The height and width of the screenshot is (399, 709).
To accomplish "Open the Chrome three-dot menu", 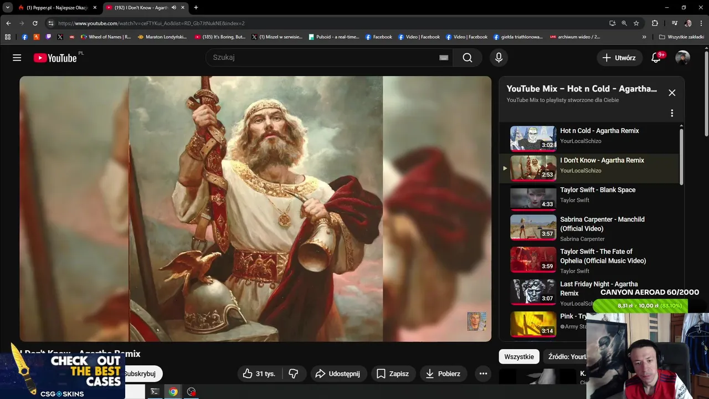I will coord(701,23).
